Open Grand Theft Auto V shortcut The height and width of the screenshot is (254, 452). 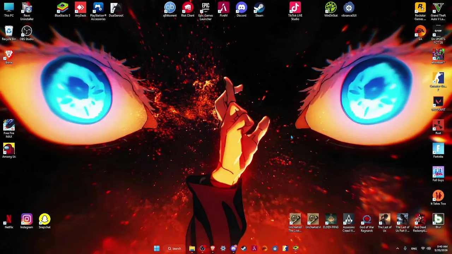438,12
